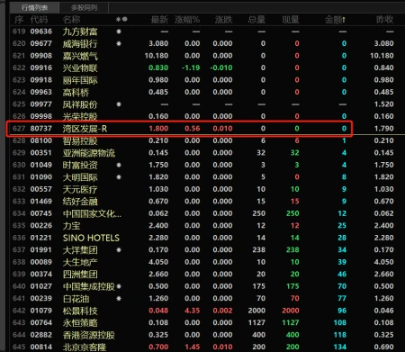This screenshot has width=405, height=352.
Task: Select the 高科桥 stock name
Action: [x=76, y=93]
